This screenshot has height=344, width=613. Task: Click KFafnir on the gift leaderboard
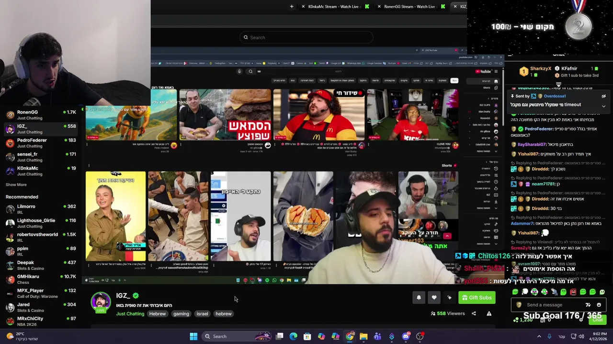[x=569, y=69]
